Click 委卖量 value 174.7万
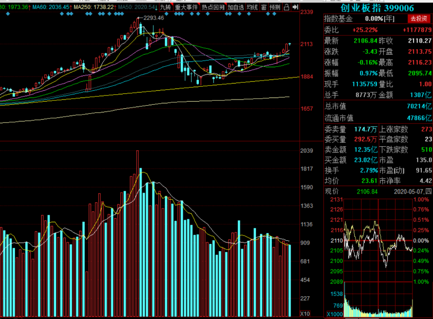 click(366, 129)
